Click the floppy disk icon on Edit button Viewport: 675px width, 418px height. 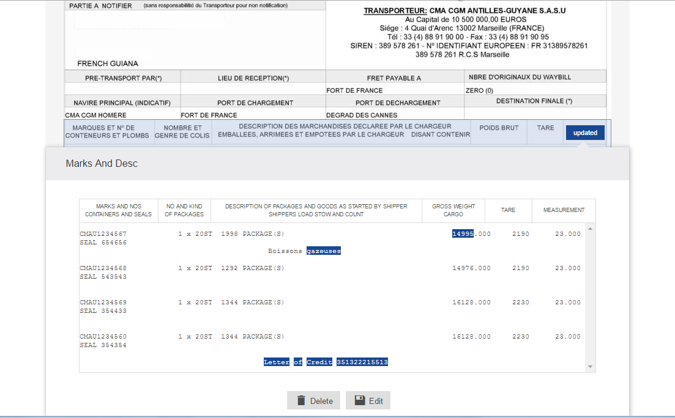tap(360, 400)
